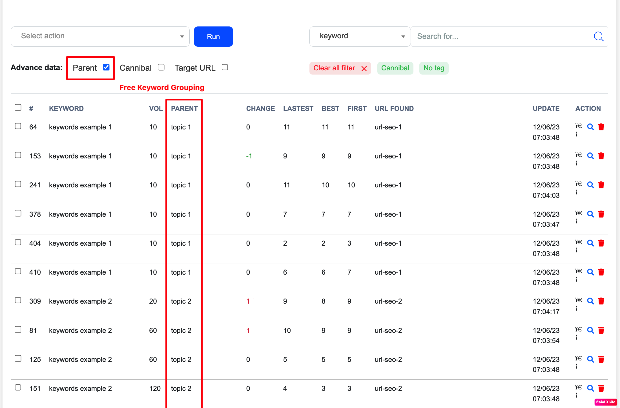620x408 pixels.
Task: Click trash icon for row 81
Action: [601, 330]
